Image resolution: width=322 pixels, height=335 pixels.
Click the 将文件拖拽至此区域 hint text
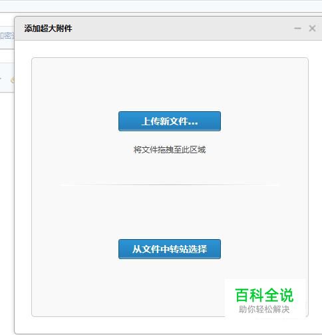170,150
